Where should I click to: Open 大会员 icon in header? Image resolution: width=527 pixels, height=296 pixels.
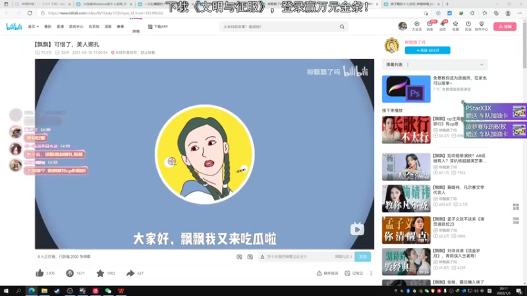[x=417, y=26]
